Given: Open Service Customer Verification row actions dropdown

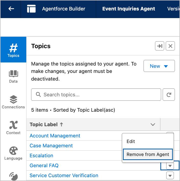Looking at the screenshot, I should pos(170,175).
